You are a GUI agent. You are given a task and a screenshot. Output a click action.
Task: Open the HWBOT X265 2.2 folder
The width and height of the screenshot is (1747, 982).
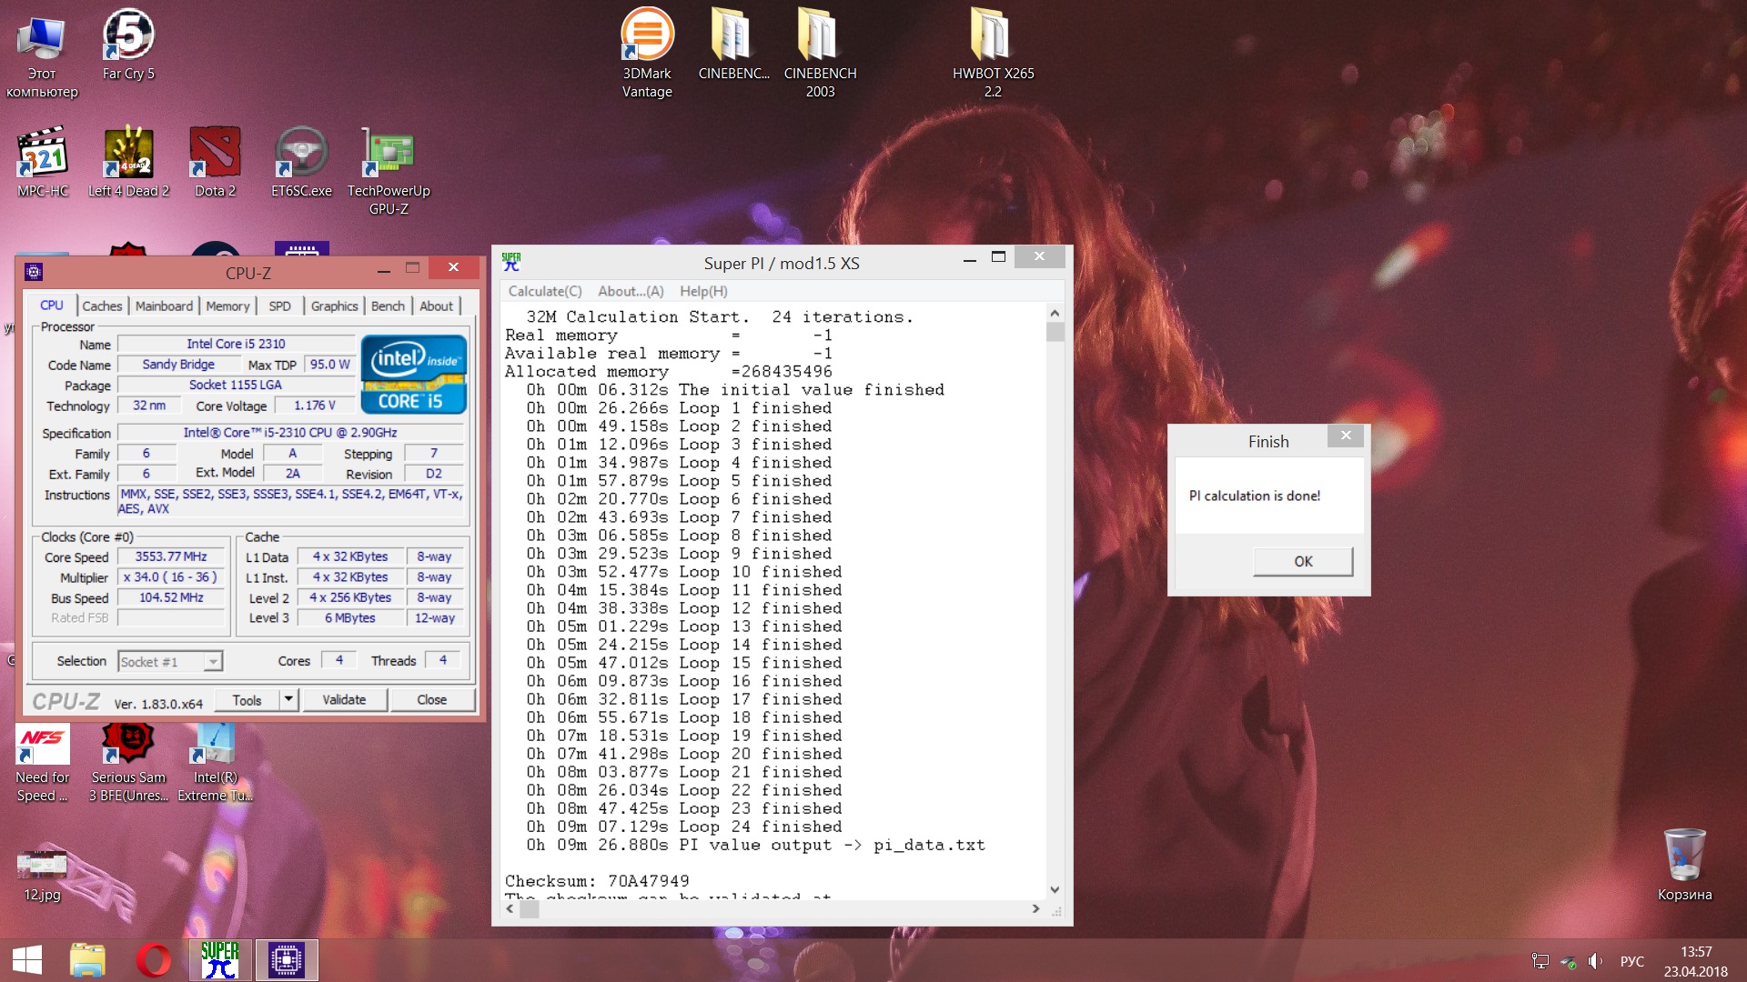tap(993, 53)
